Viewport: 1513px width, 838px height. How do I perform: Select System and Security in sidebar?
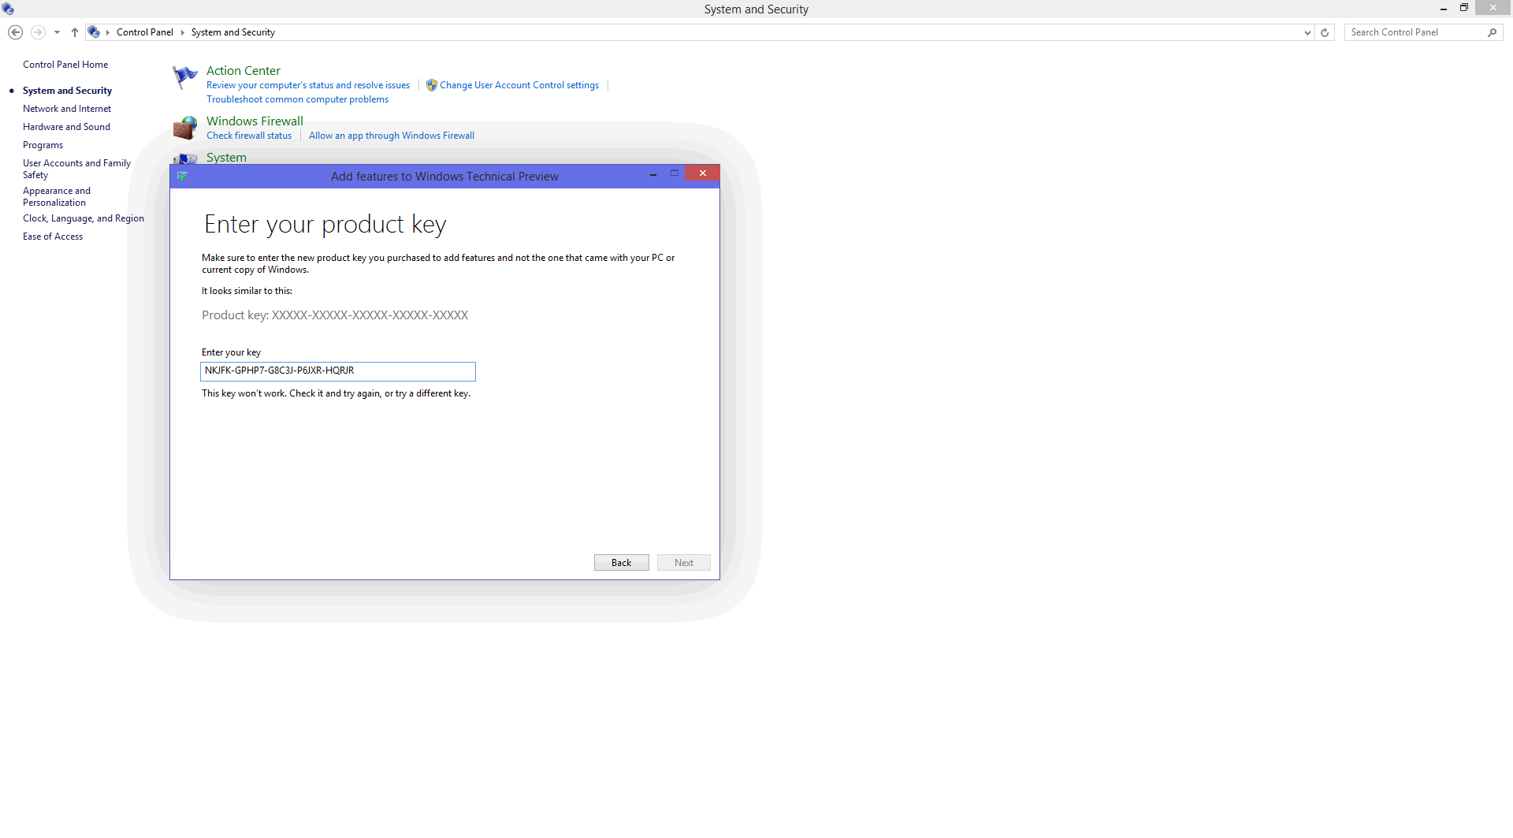tap(67, 91)
